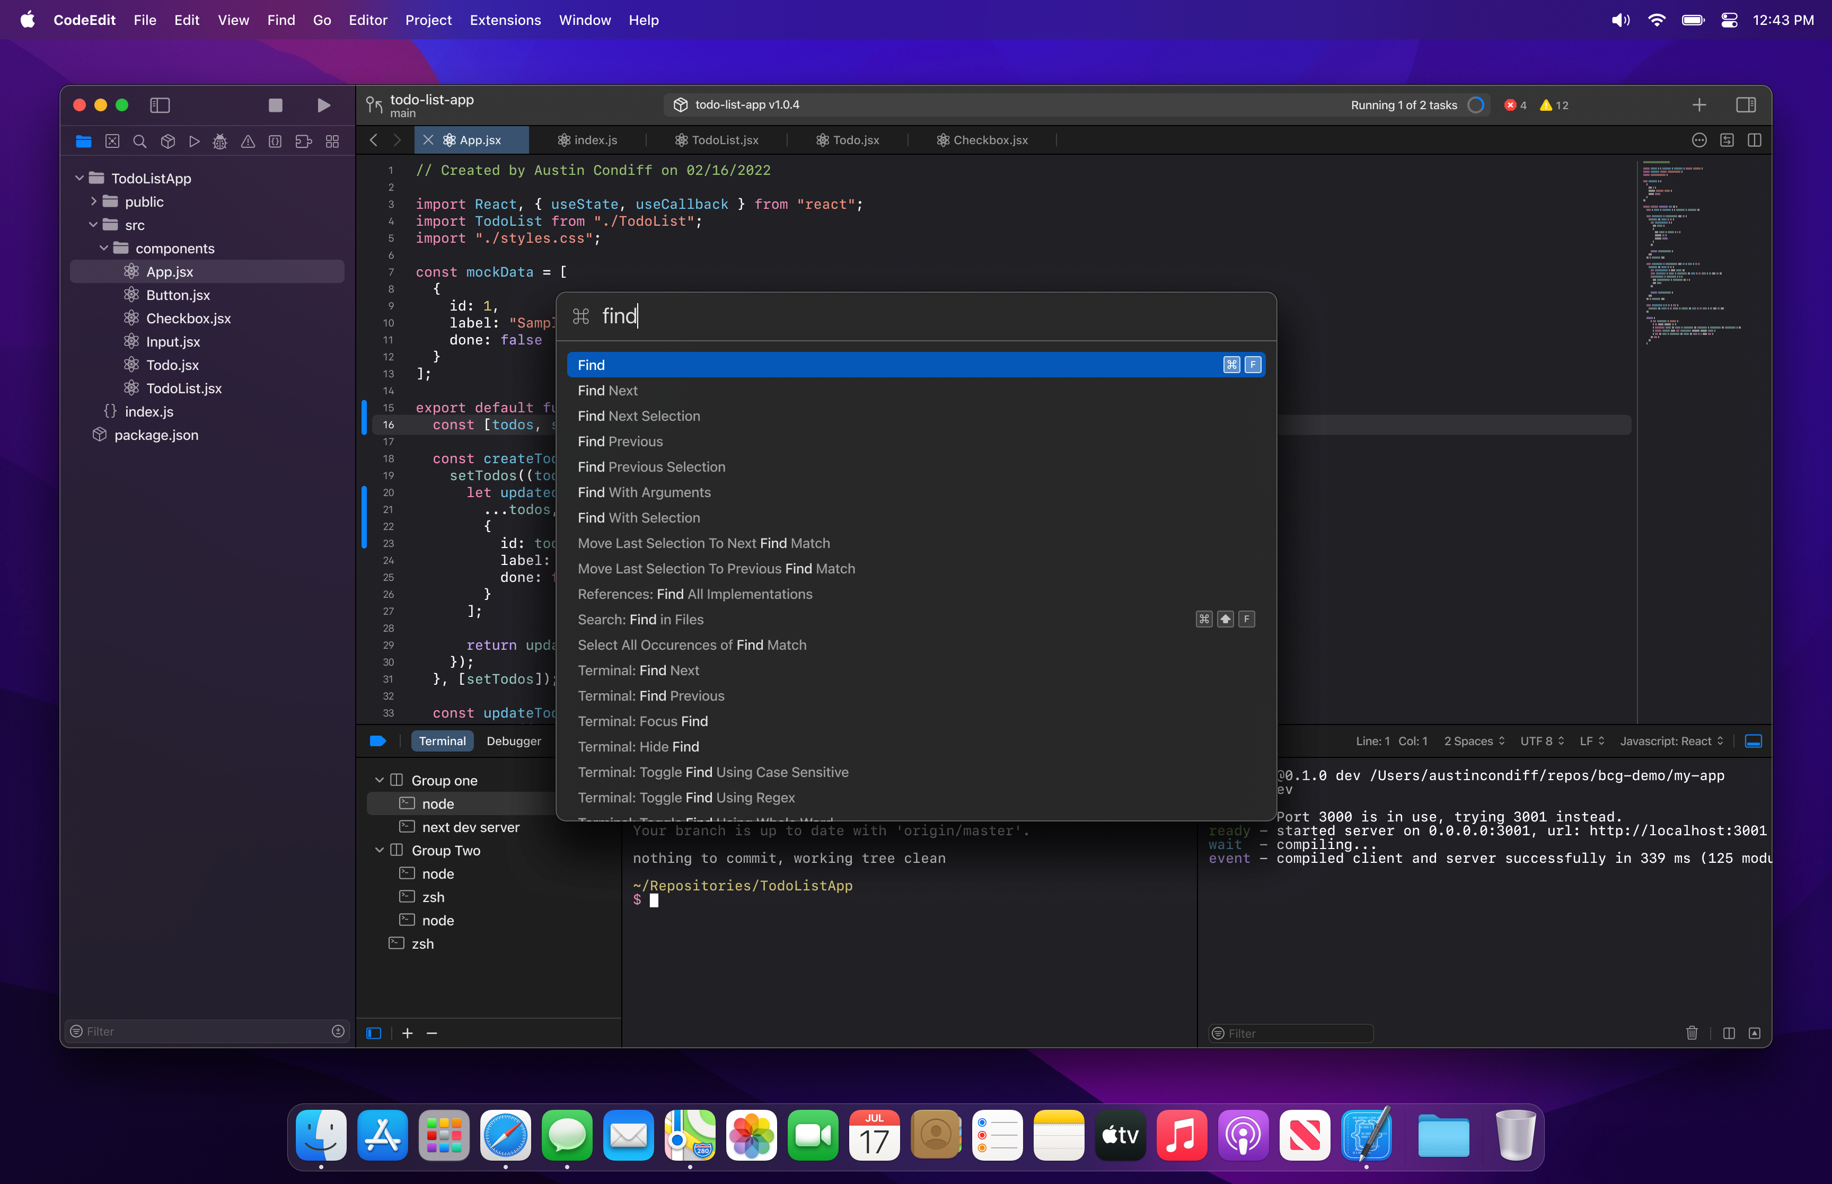Toggle the sidebar visibility button
The width and height of the screenshot is (1832, 1184).
(161, 105)
